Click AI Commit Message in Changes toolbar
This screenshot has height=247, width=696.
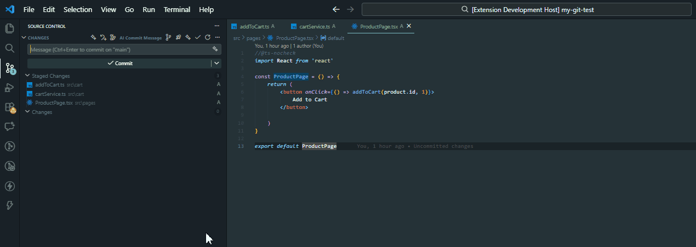click(140, 38)
